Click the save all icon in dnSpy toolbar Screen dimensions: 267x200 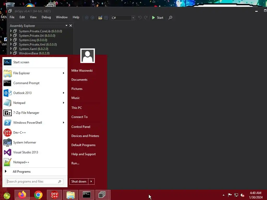point(106,18)
